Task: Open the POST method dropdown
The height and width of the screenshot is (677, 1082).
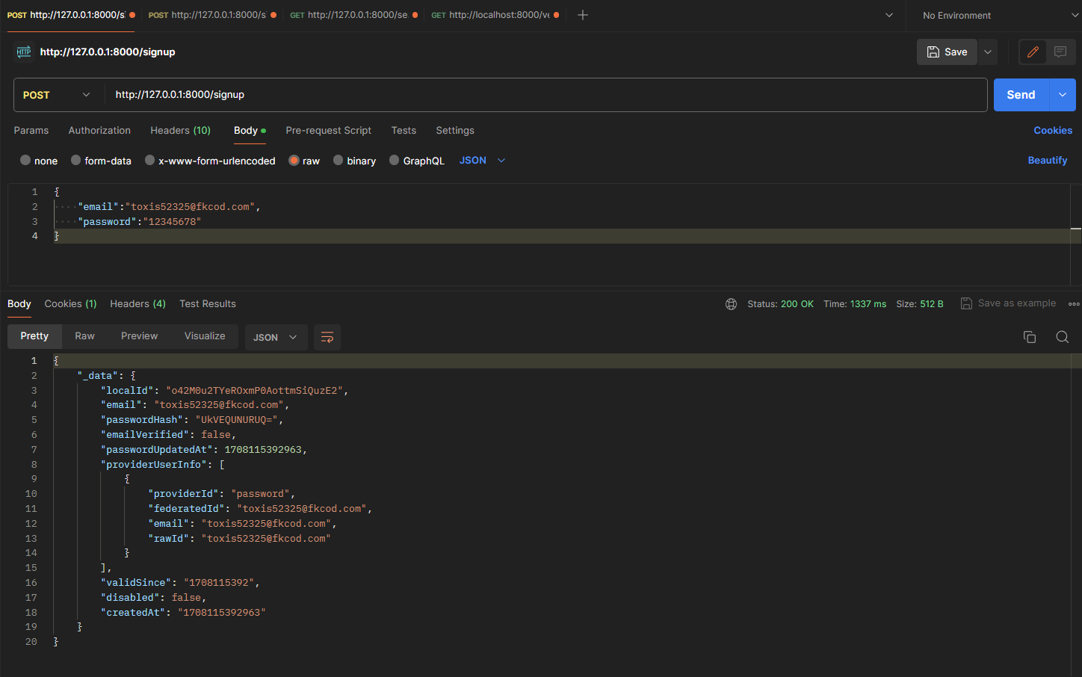Action: click(57, 95)
